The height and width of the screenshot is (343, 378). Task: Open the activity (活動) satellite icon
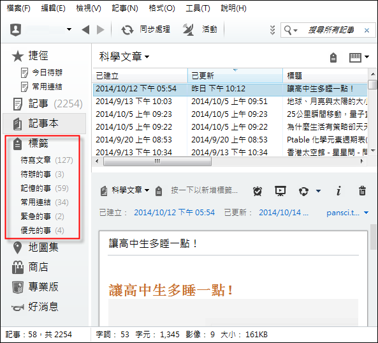click(189, 30)
